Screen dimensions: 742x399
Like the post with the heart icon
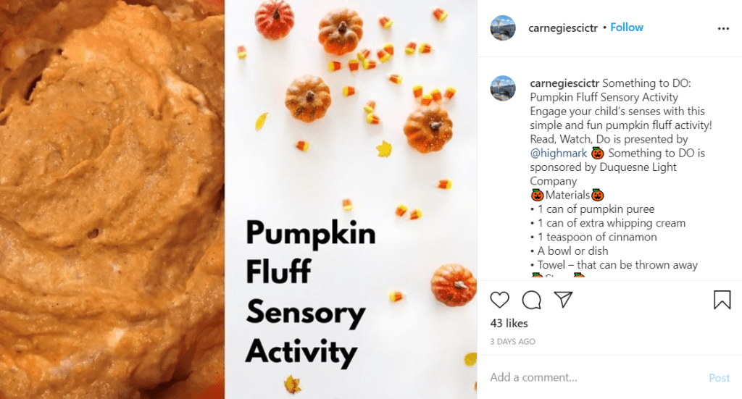[x=500, y=300]
